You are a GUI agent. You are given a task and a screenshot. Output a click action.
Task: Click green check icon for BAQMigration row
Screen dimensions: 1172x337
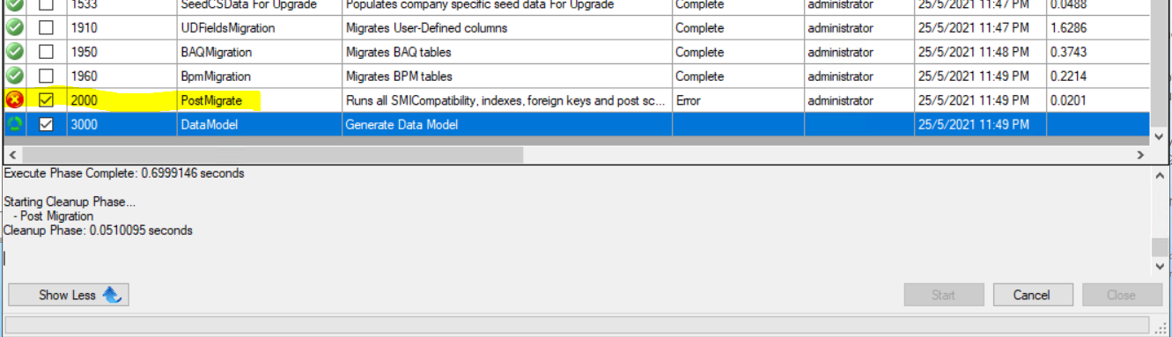tap(14, 52)
